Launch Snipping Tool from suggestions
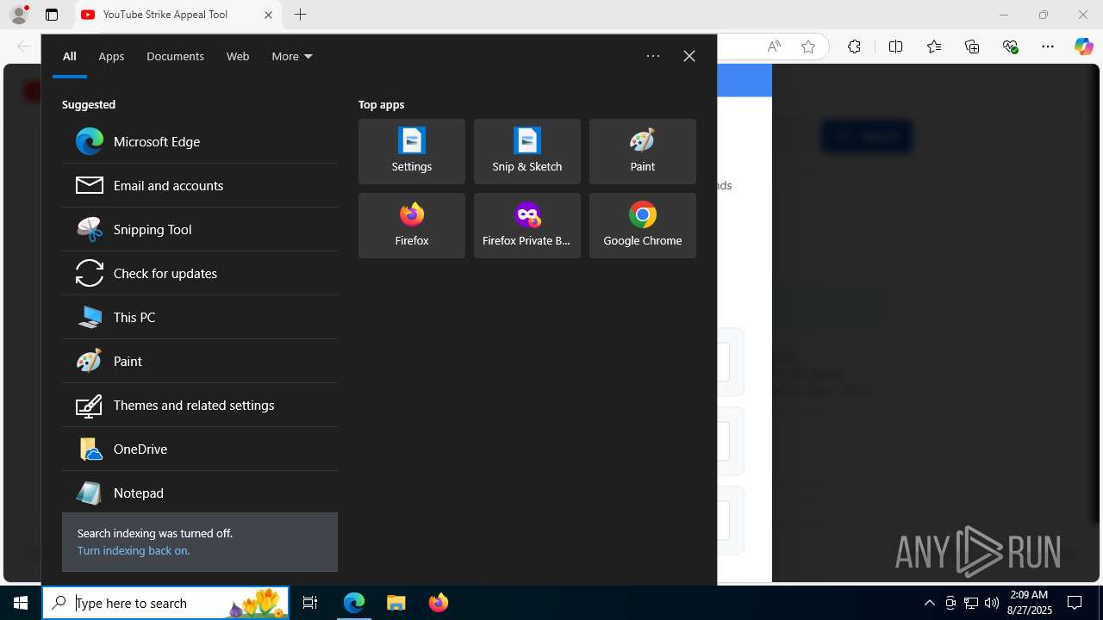 200,229
